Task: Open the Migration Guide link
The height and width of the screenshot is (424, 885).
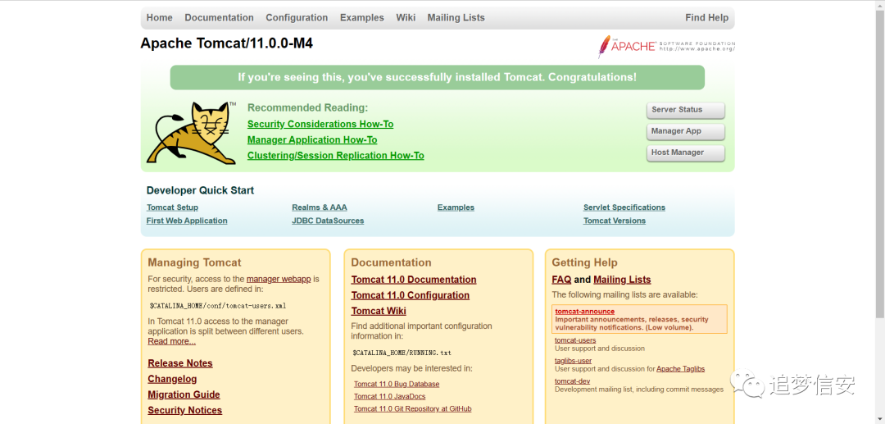Action: (184, 394)
